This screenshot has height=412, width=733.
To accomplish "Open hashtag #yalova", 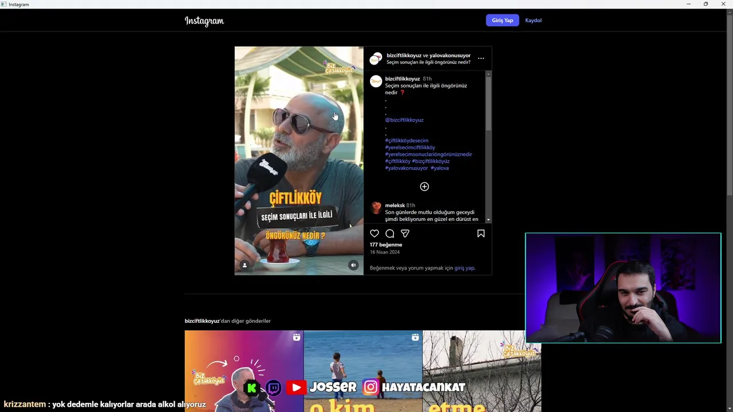I will click(440, 168).
